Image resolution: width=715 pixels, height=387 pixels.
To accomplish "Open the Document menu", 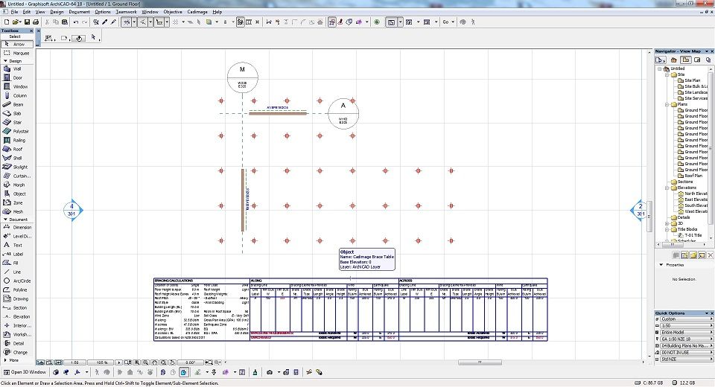I will (x=80, y=12).
